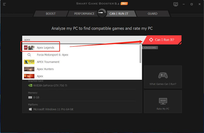204x133 pixels.
Task: Open the hamburger menu icon
Action: click(x=4, y=4)
